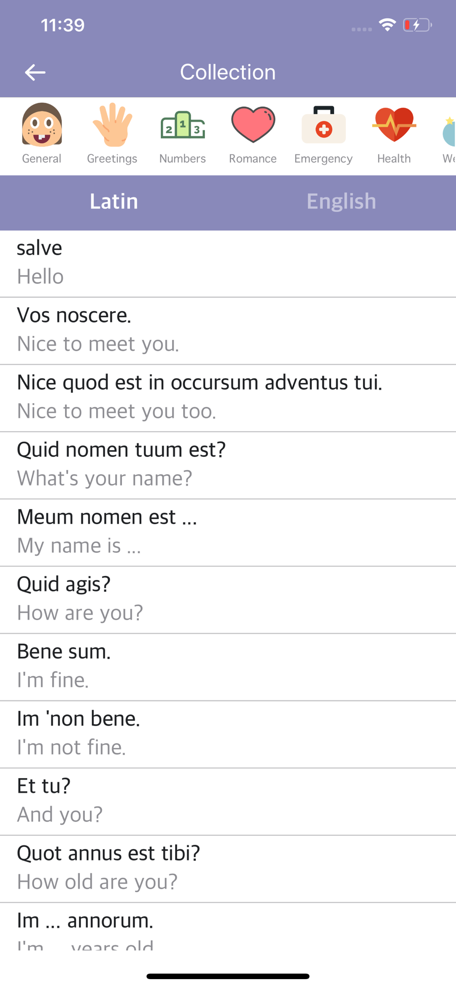Viewport: 456px width, 988px height.
Task: Select the "Meum nomen est ..." entry
Action: point(228,532)
